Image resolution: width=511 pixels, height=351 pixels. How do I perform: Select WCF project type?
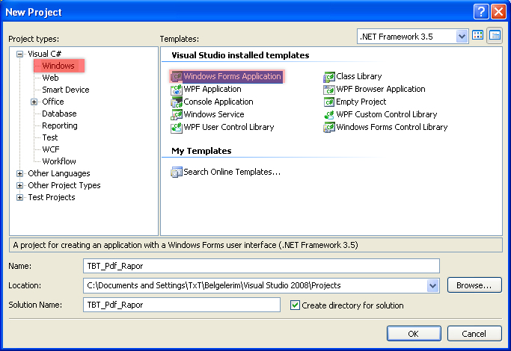[x=51, y=149]
